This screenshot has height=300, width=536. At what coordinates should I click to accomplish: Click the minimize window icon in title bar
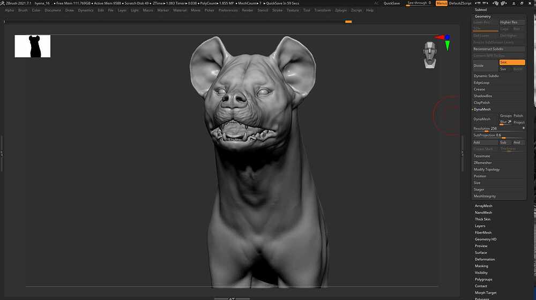pos(514,3)
